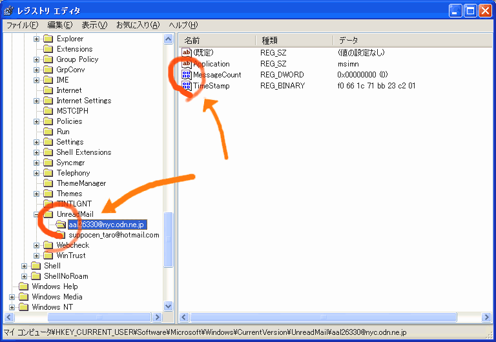Click the Run folder icon
Viewport: 496px width, 342px height.
pos(48,132)
